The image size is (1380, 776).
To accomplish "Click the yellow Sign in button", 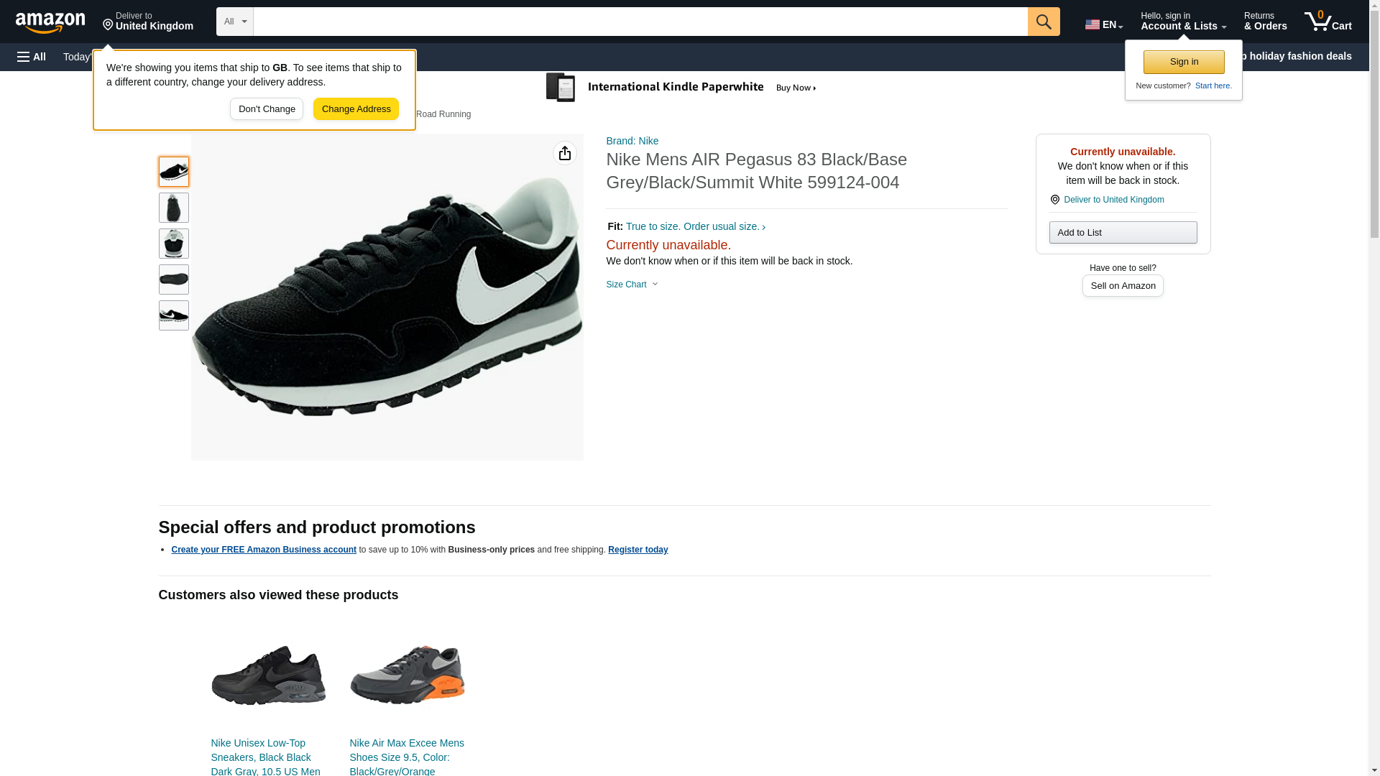I will click(x=1184, y=62).
